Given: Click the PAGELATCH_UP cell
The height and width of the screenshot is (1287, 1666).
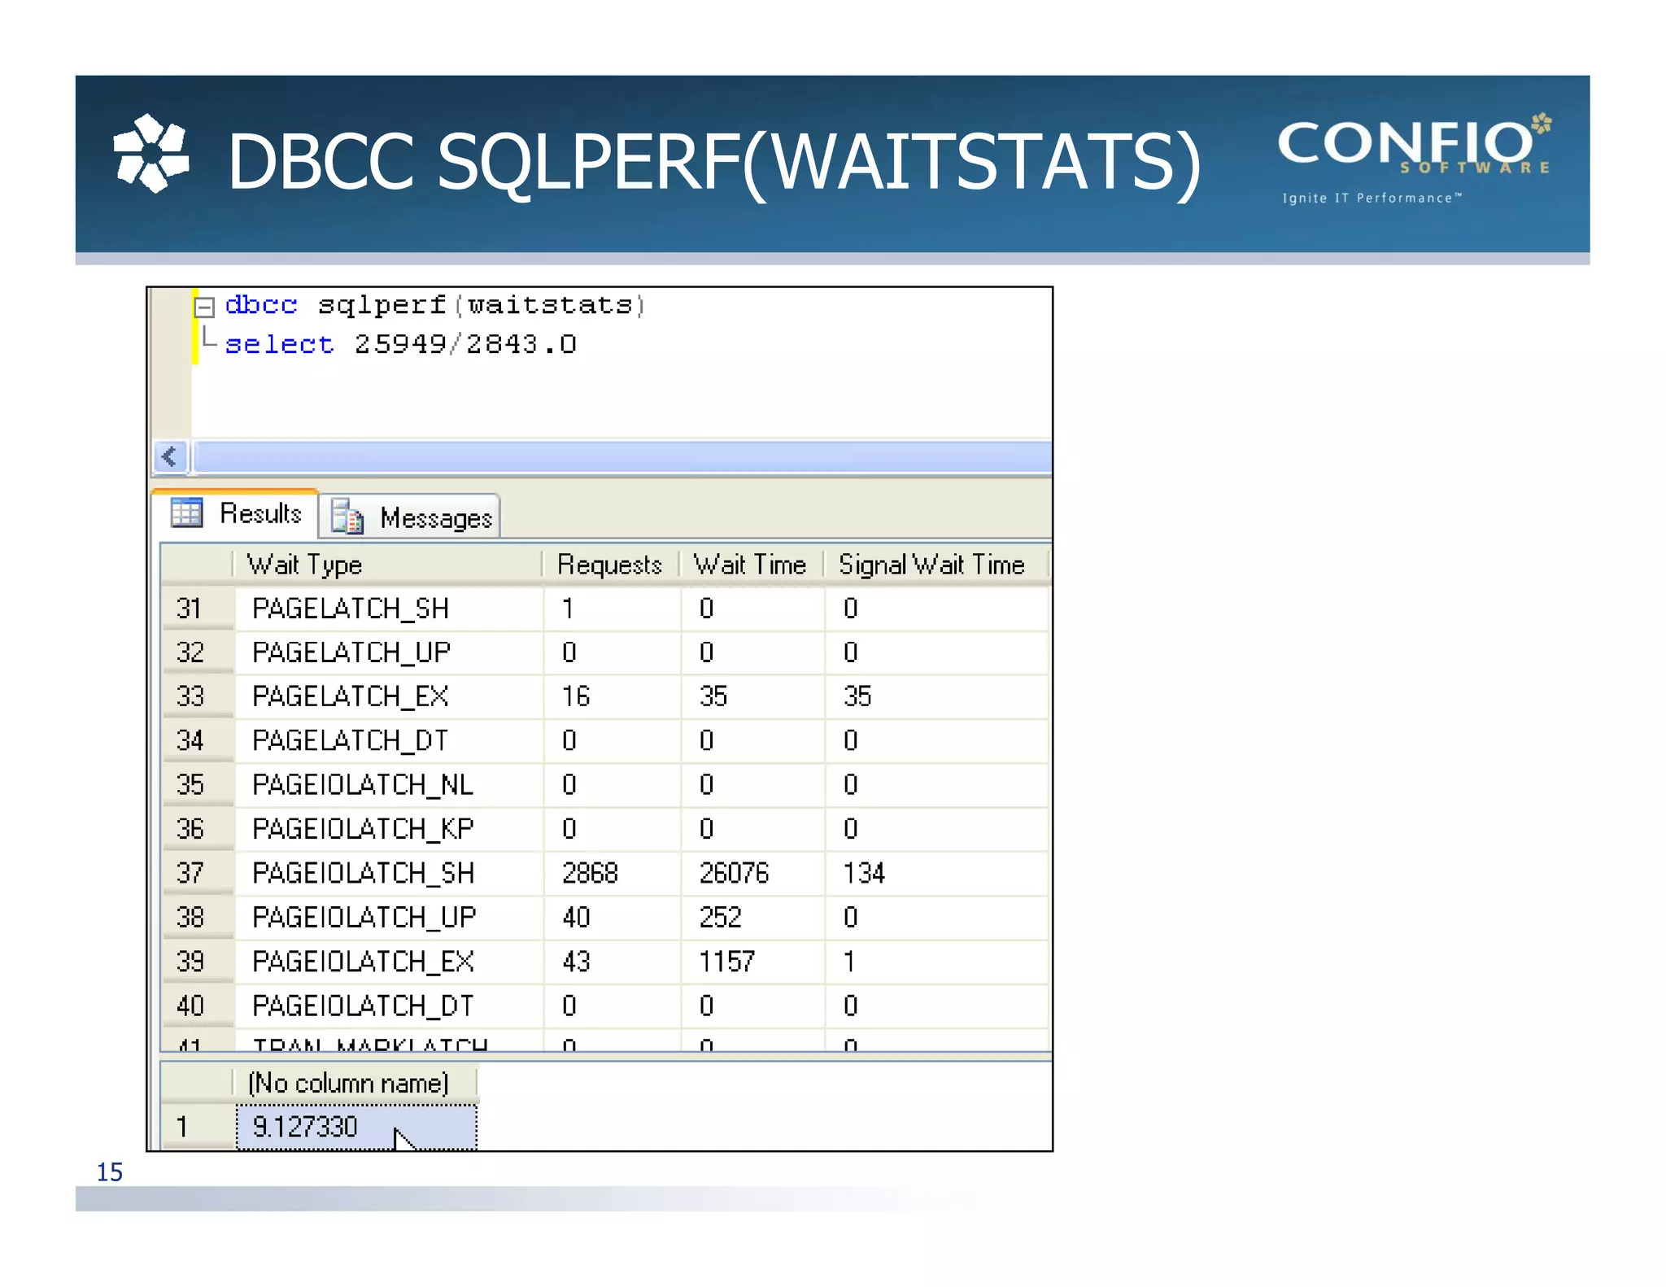Looking at the screenshot, I should click(389, 652).
